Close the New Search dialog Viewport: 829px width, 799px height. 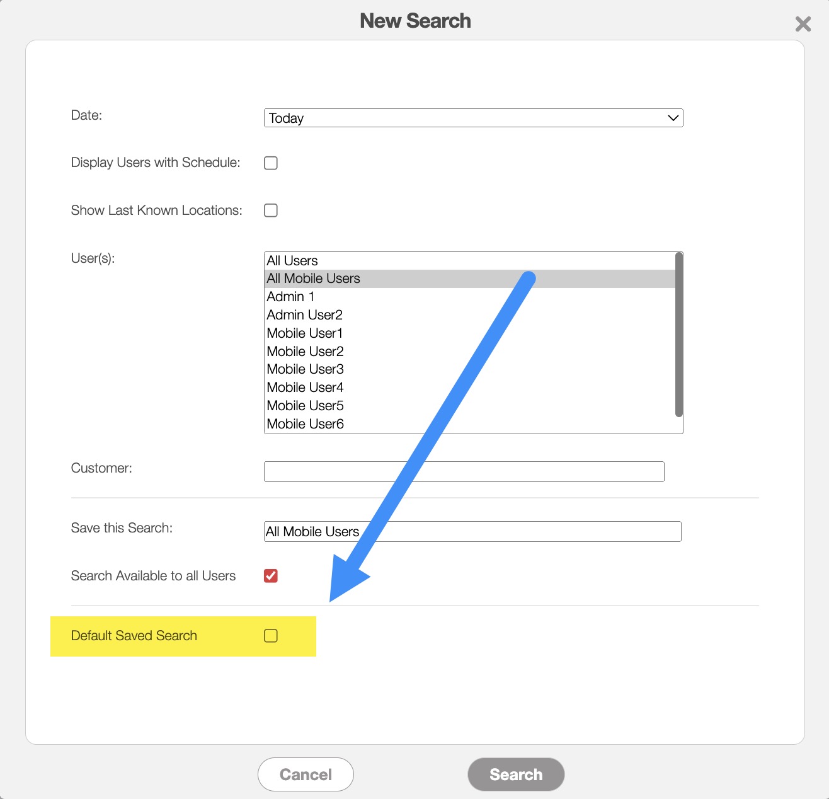coord(803,25)
